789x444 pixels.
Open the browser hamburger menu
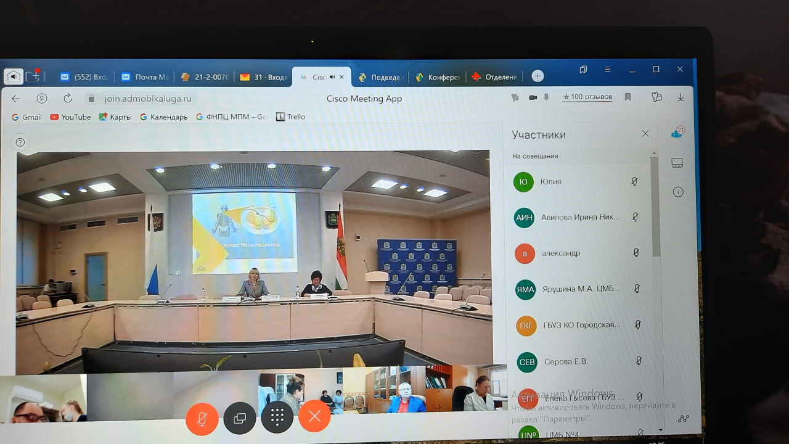(607, 69)
